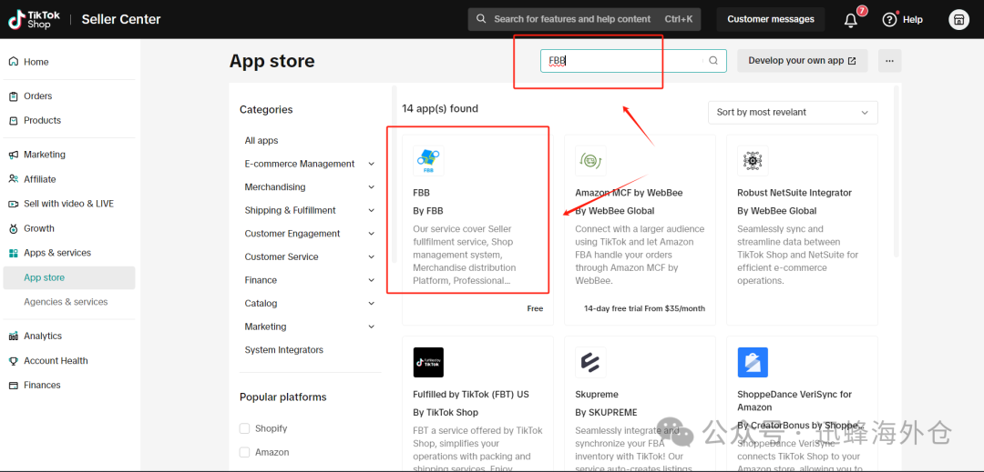The width and height of the screenshot is (984, 472).
Task: Click the Robust NetSuite Integrator icon
Action: [x=753, y=161]
